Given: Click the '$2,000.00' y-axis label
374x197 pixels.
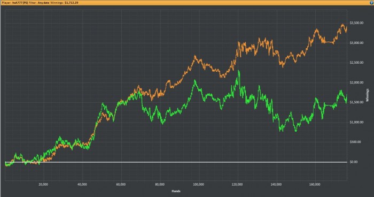Looking at the screenshot, I should (x=356, y=82).
